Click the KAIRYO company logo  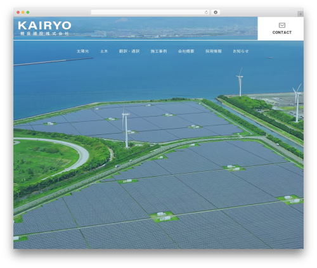pyautogui.click(x=44, y=28)
